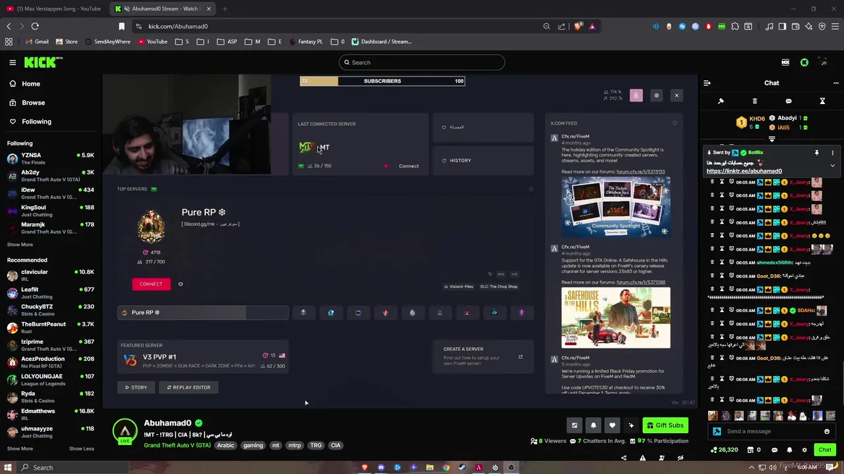
Task: Open a new browser tab
Action: [x=225, y=9]
